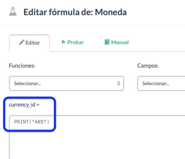185x159 pixels.
Task: Click the Campos: label
Action: [148, 66]
